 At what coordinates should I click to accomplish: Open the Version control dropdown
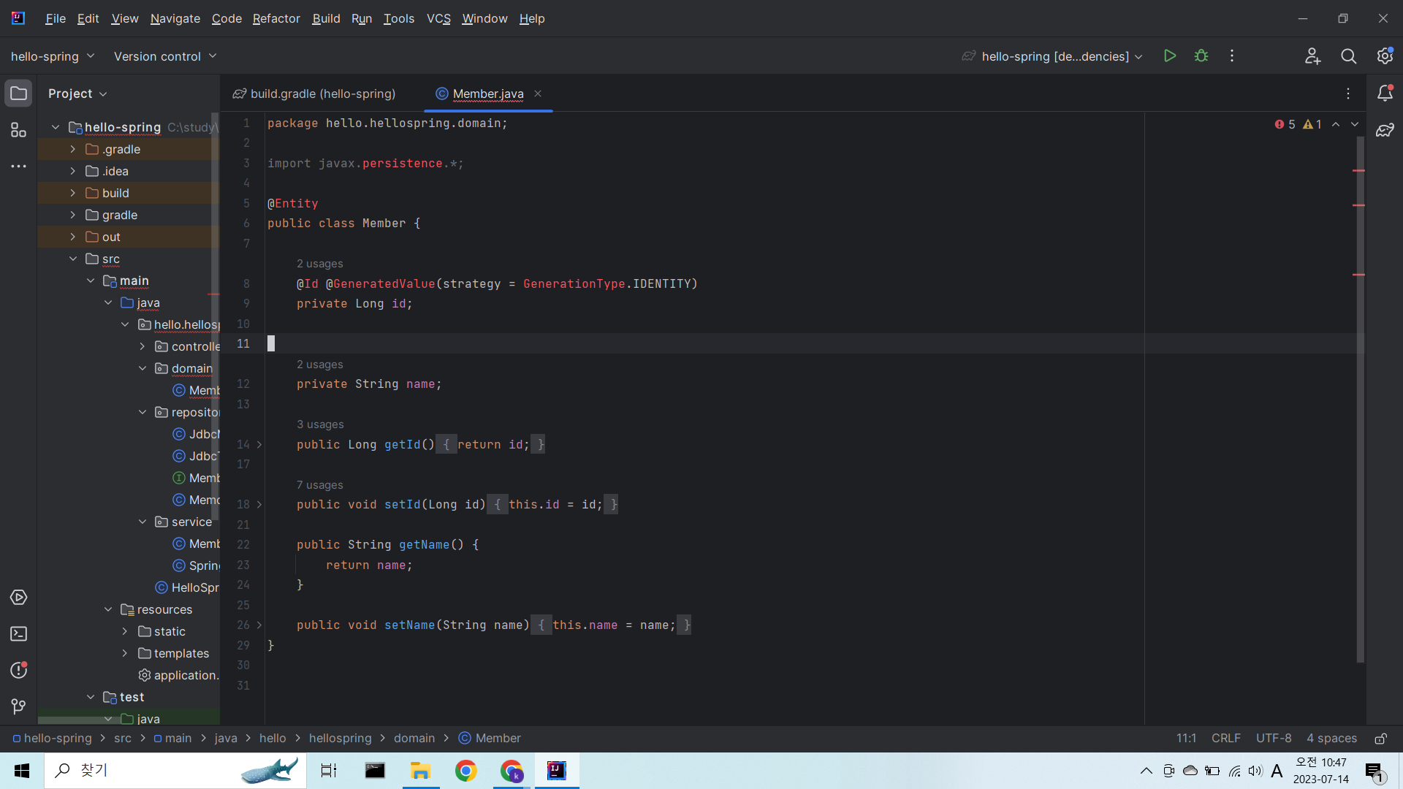tap(165, 56)
